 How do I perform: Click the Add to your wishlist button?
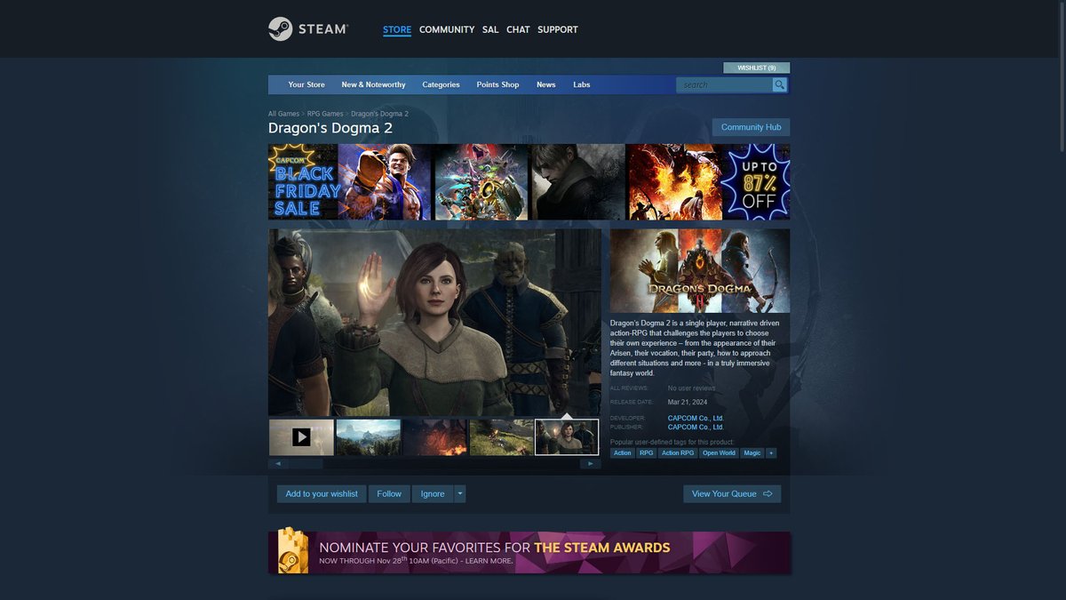(322, 493)
